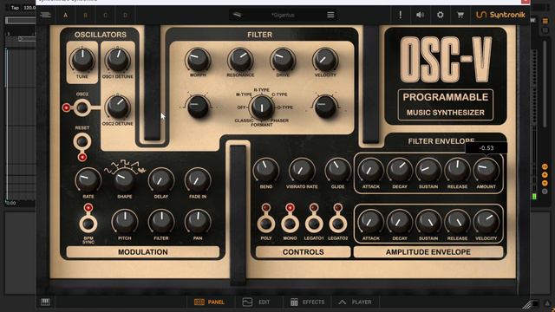Click amplitude envelope VELOCITY knob
Image resolution: width=555 pixels, height=312 pixels.
486,222
